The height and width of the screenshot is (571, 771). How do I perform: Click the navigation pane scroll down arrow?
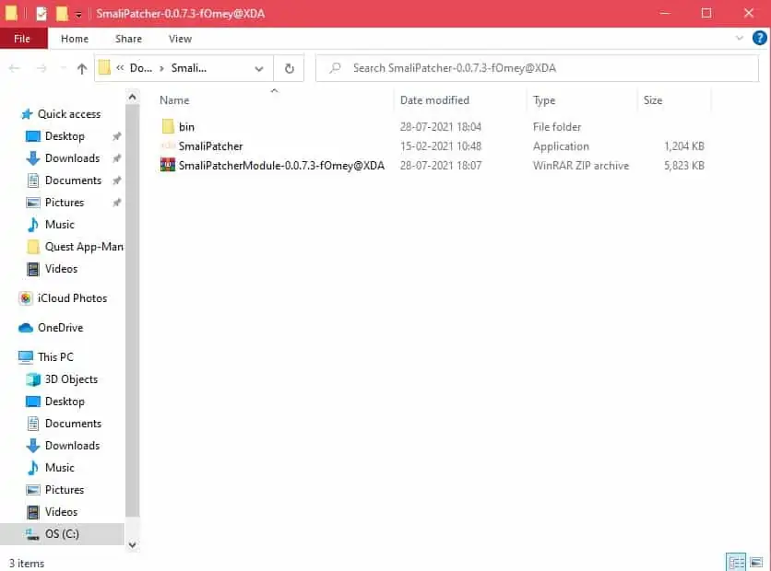click(x=133, y=544)
